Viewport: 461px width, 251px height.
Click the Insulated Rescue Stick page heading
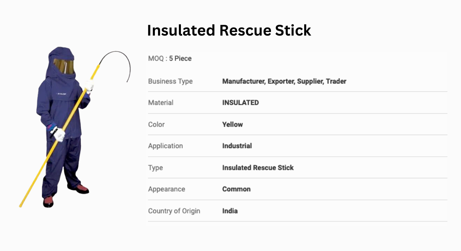click(x=229, y=30)
